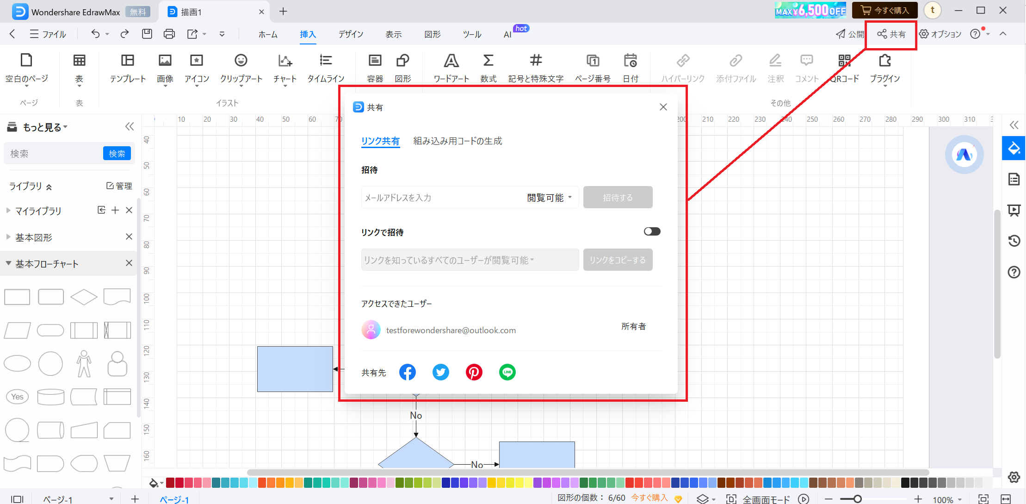The image size is (1026, 504).
Task: Switch to the デザイン ribbon tab
Action: pos(351,34)
